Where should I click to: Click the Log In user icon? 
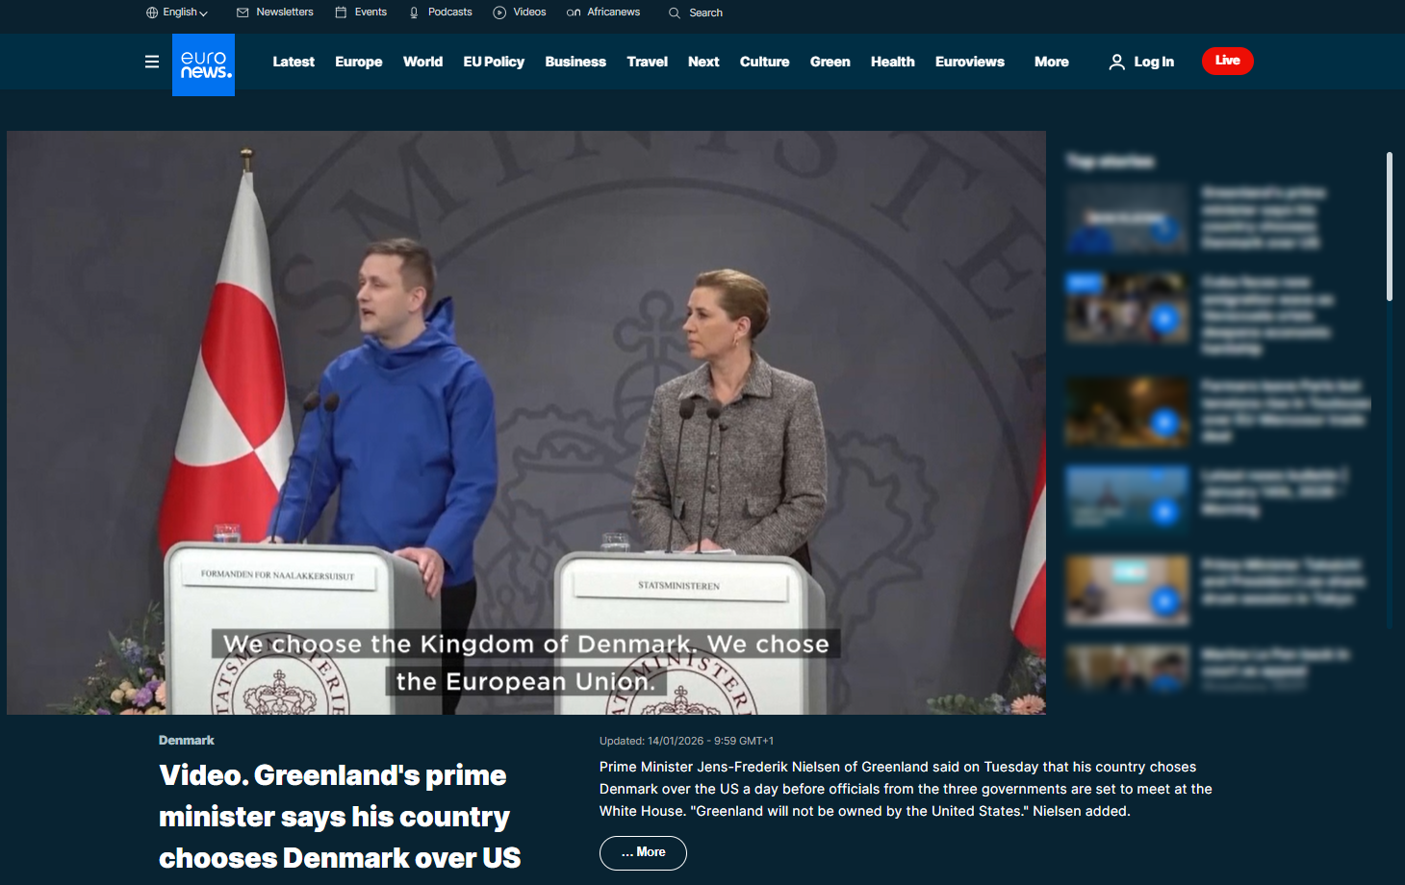tap(1116, 62)
